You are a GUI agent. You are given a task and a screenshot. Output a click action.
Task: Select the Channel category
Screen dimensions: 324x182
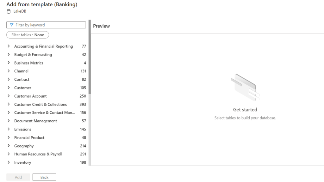coord(21,71)
